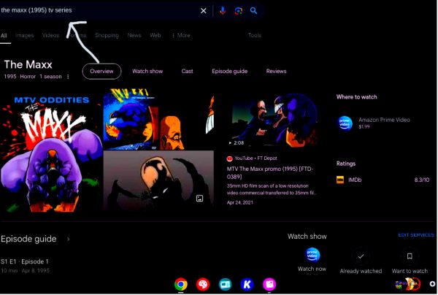The image size is (438, 295).
Task: Launch the red paint palette app in shelf
Action: pyautogui.click(x=203, y=285)
